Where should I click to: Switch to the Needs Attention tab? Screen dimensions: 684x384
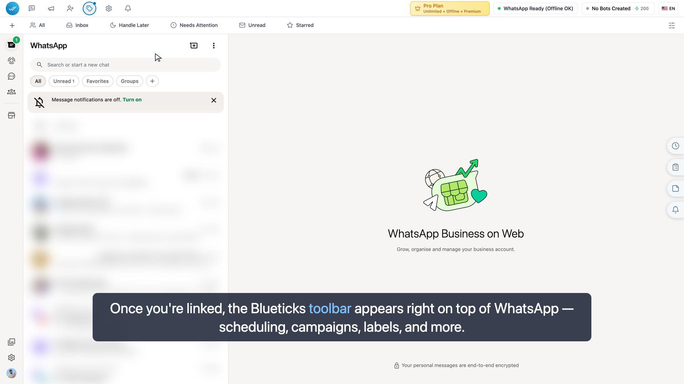pyautogui.click(x=194, y=25)
